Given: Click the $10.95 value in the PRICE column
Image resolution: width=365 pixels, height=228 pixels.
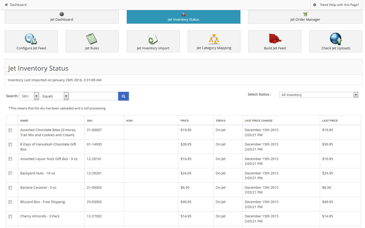Looking at the screenshot, I should (x=186, y=159).
